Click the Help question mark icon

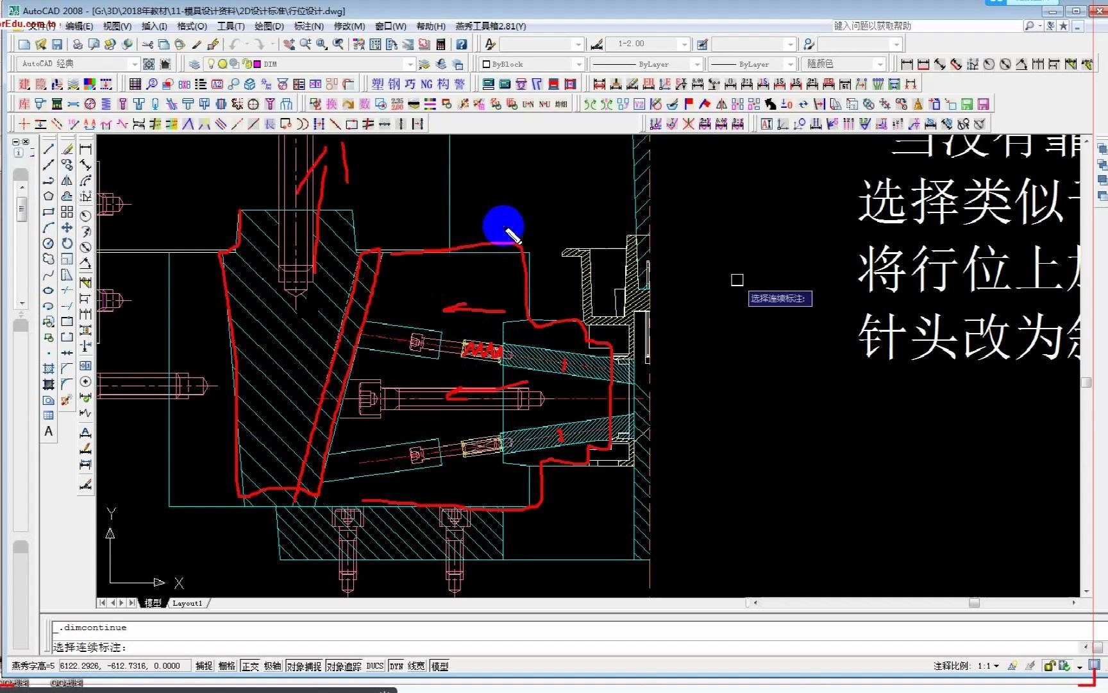[460, 44]
